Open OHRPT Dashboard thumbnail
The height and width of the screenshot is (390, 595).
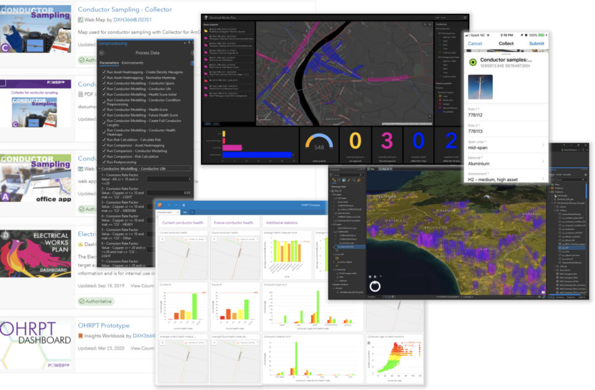35,345
